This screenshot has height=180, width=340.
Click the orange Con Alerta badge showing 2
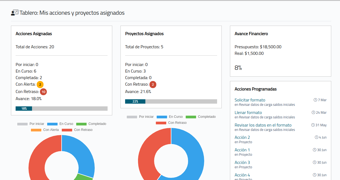point(40,85)
